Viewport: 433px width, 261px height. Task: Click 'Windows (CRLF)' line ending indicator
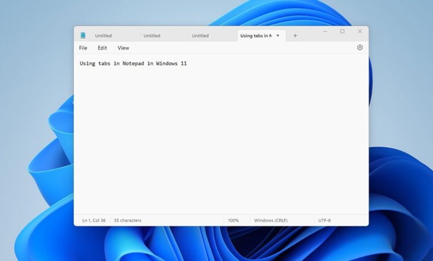[x=271, y=220]
